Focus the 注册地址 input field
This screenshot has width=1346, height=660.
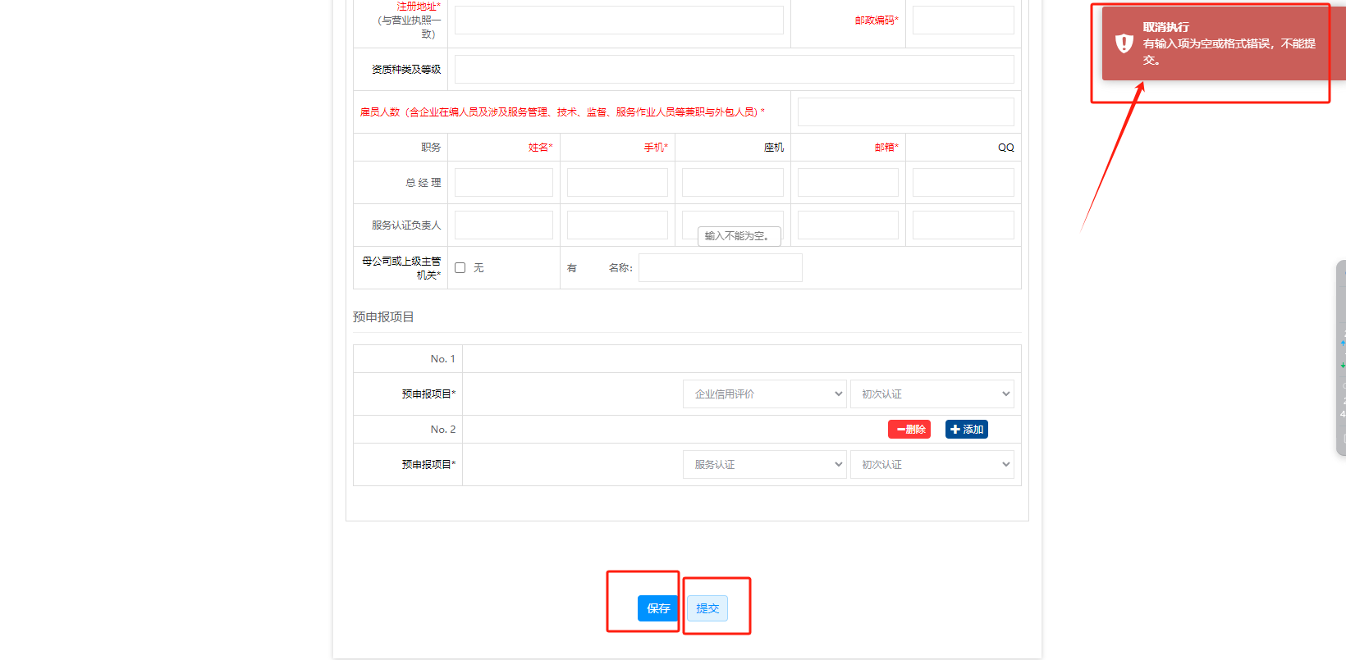(619, 20)
